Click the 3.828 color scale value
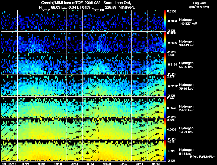 tap(171, 120)
